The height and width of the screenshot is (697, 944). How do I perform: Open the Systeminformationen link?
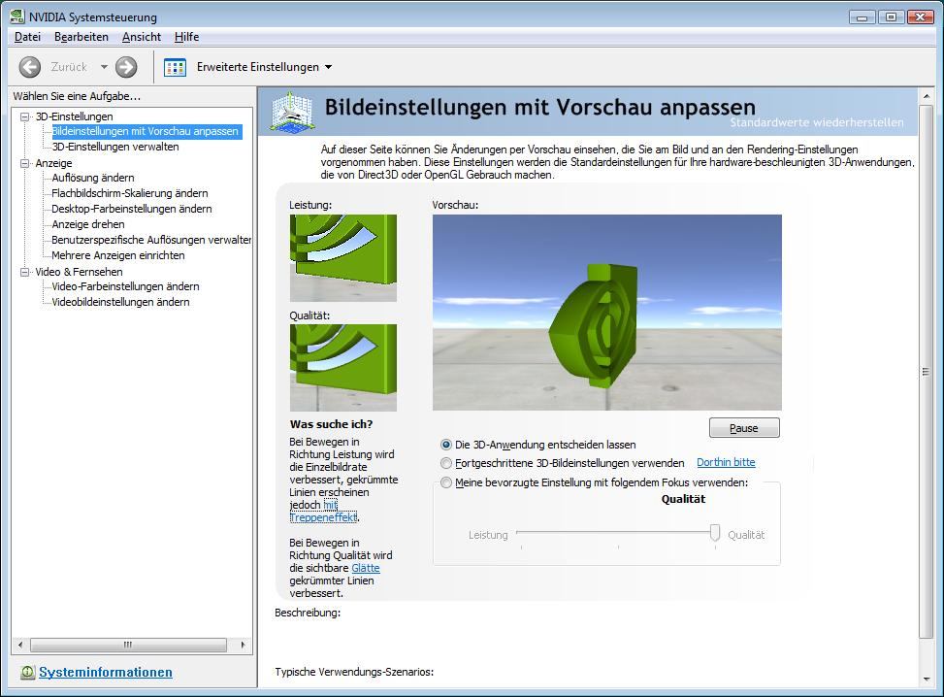coord(106,673)
